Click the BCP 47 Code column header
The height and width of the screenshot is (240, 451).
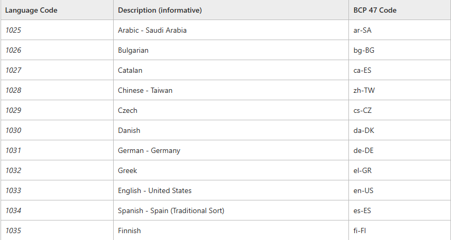point(375,10)
